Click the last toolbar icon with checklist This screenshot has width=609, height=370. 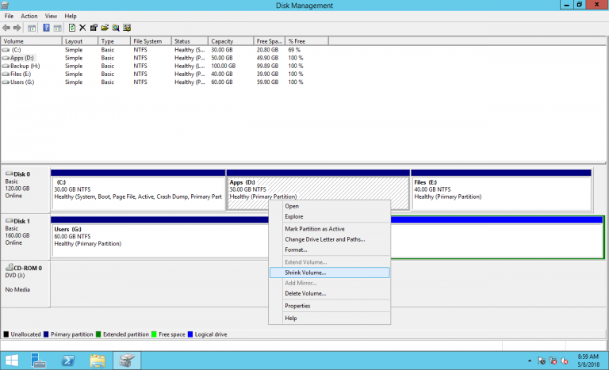(127, 28)
